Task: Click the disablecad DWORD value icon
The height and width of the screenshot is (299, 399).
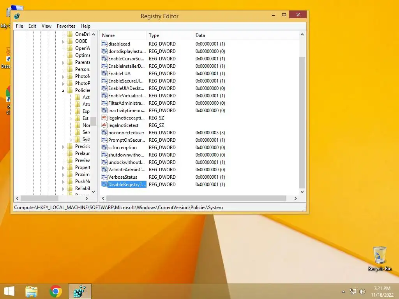Action: [x=104, y=44]
